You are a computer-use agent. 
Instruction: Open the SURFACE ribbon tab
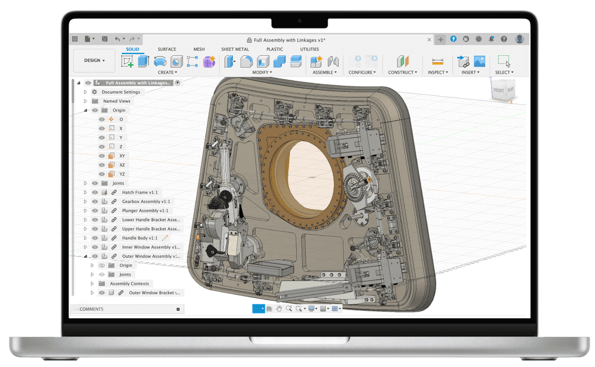click(x=167, y=49)
